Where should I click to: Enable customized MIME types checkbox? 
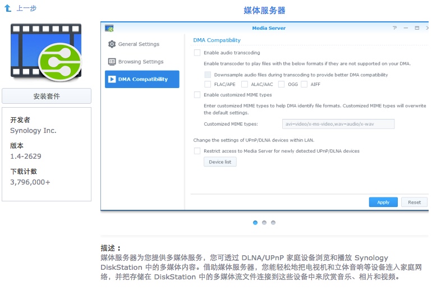click(197, 95)
